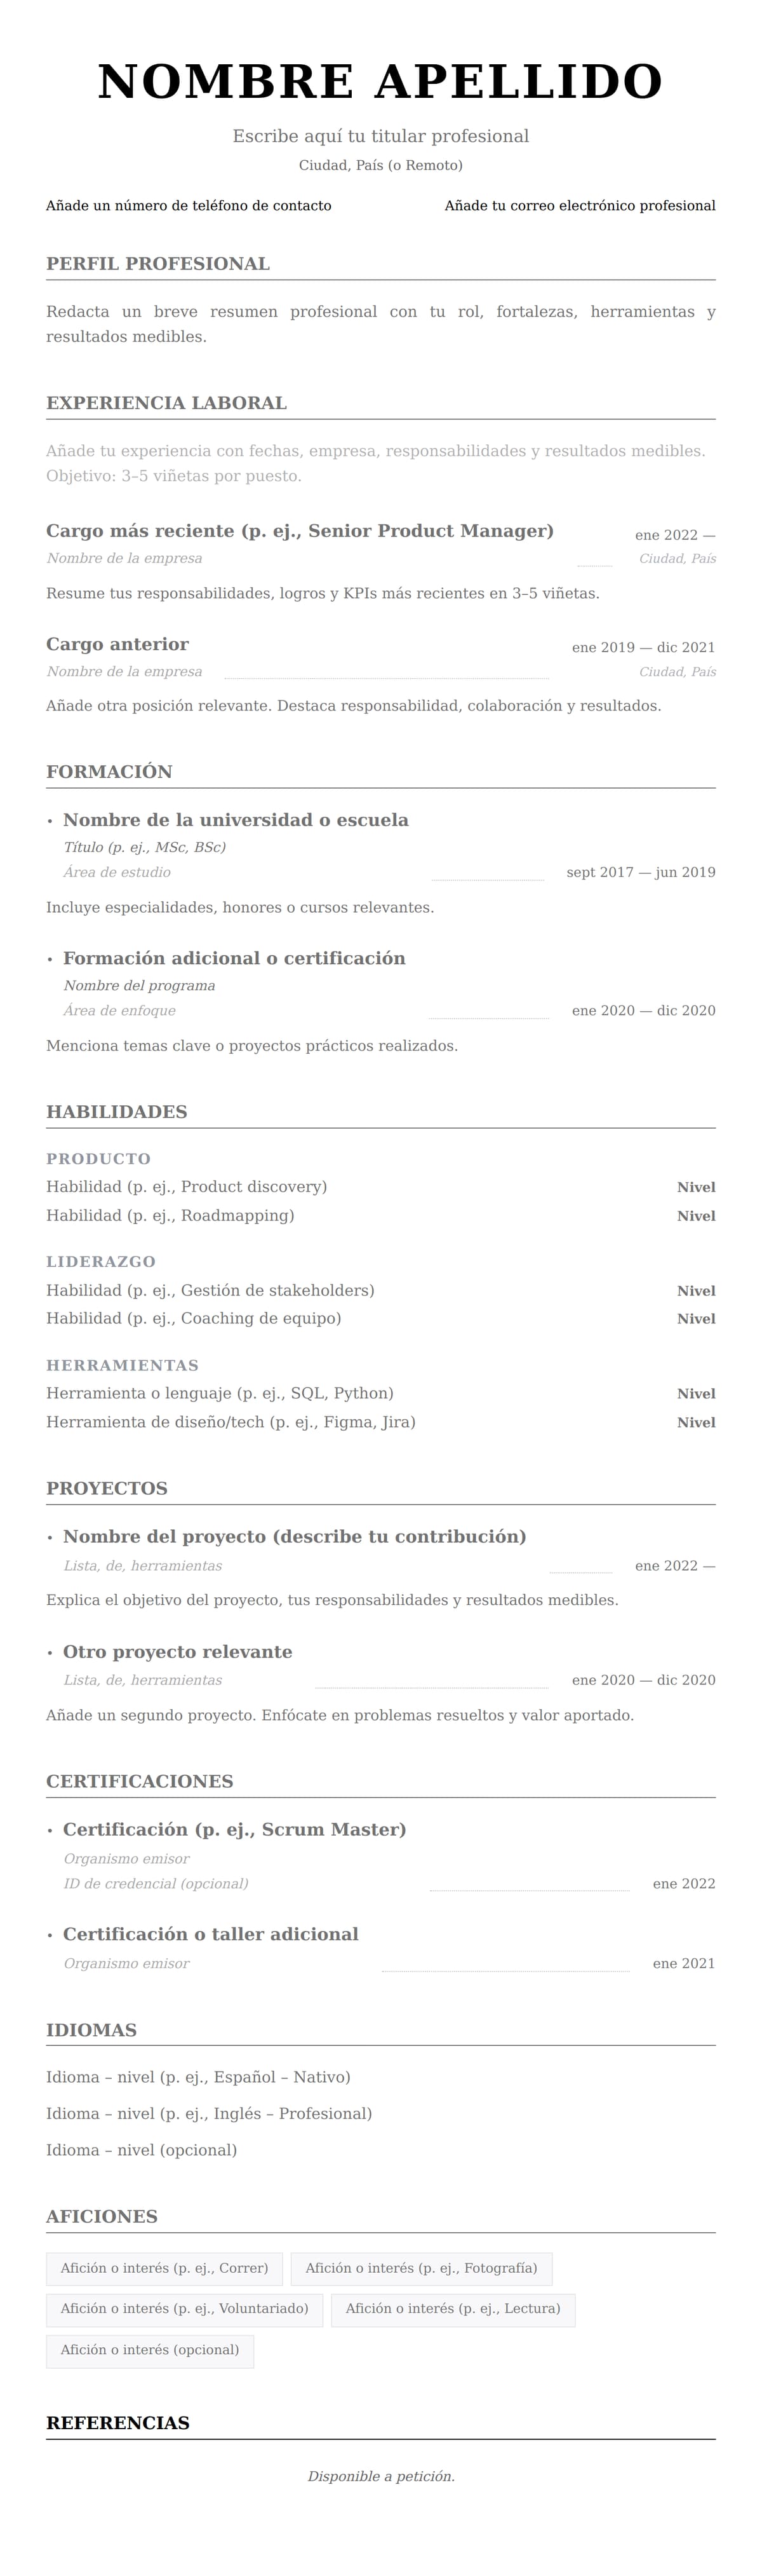Screen dimensions: 762x2576
Task: Click the most recent job title
Action: pyautogui.click(x=300, y=531)
